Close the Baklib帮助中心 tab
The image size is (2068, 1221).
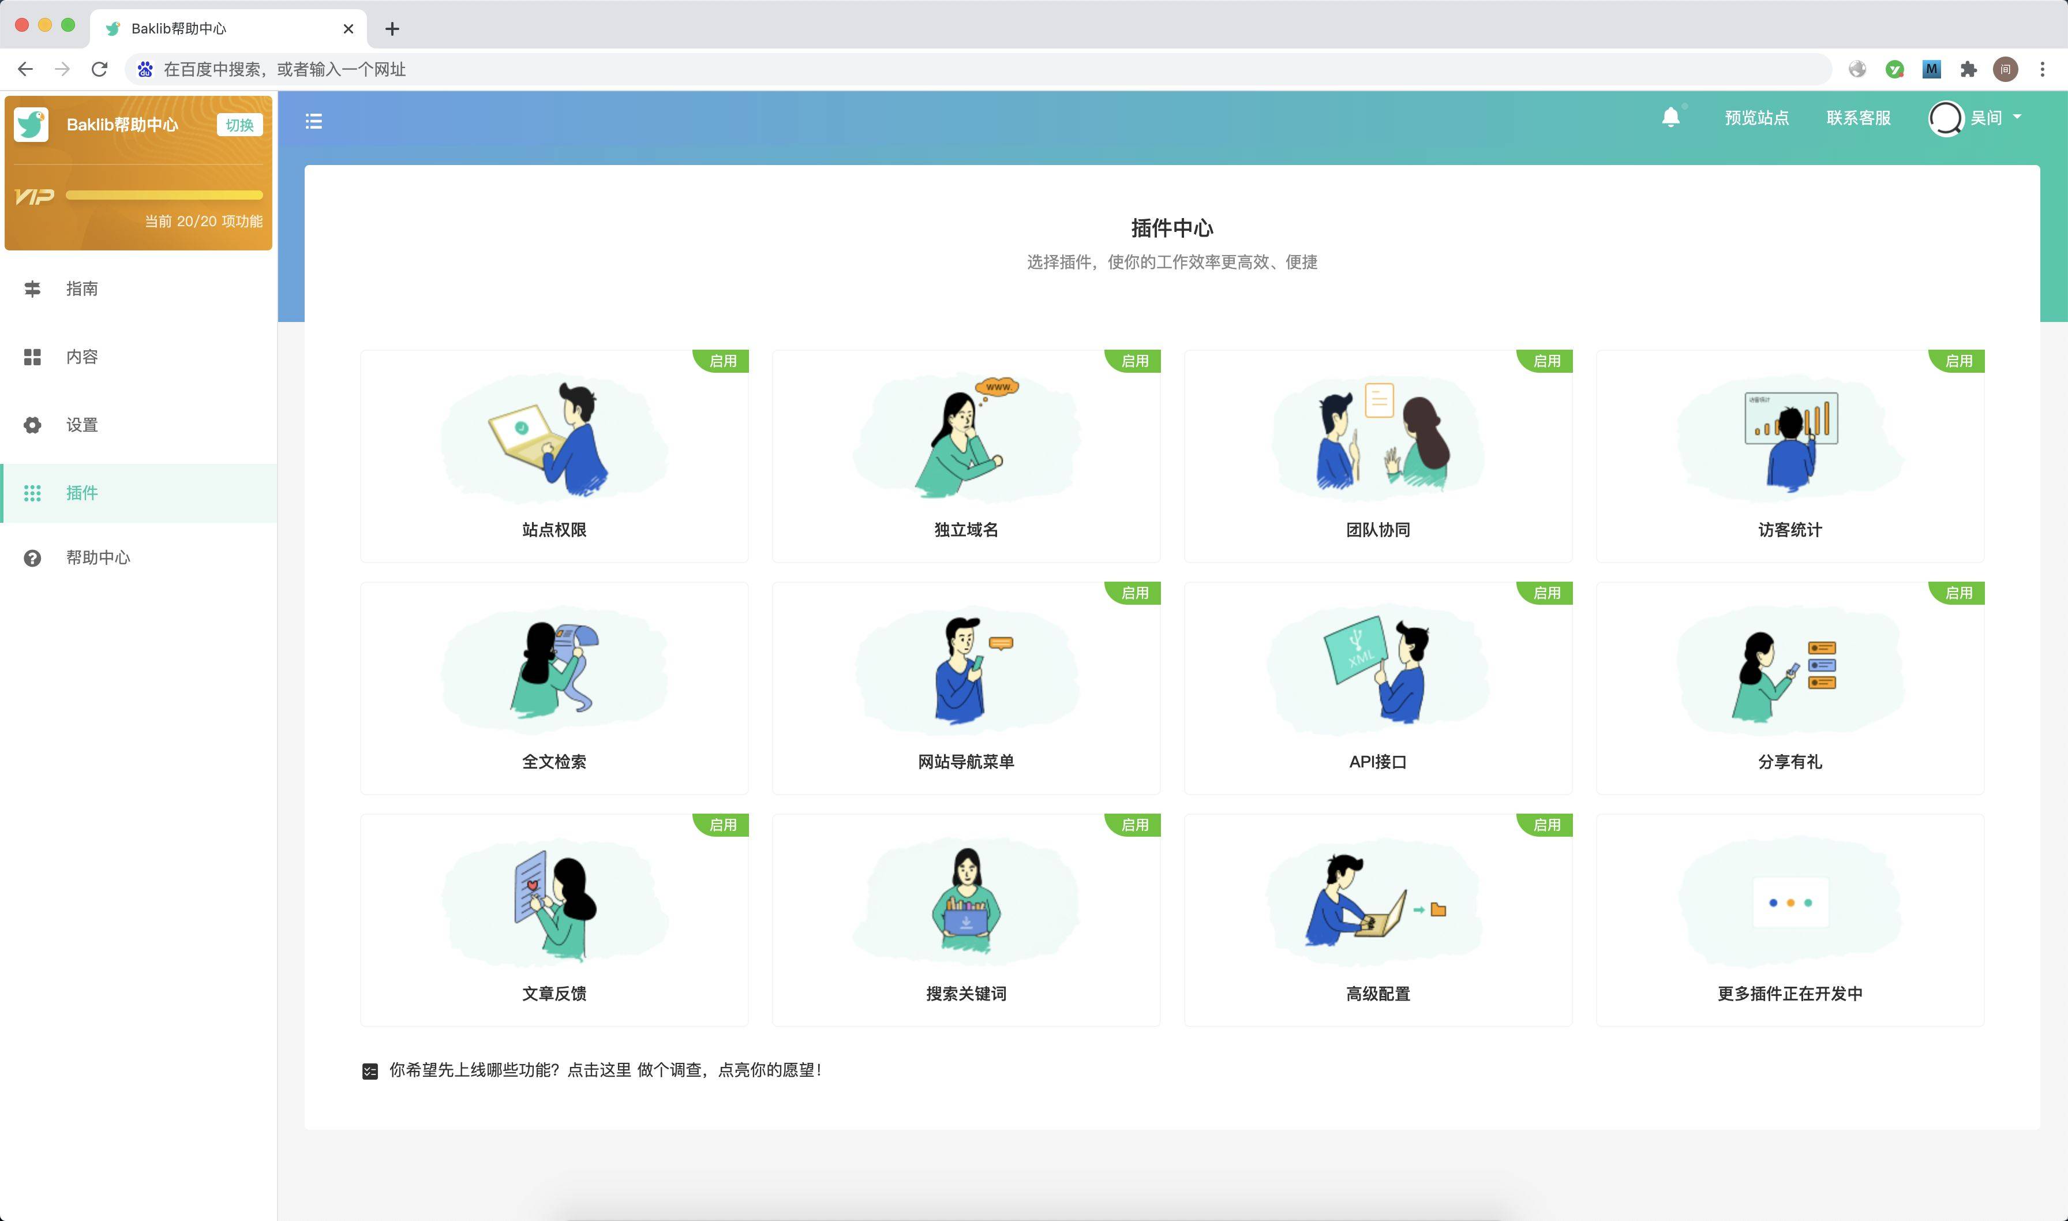pos(348,29)
